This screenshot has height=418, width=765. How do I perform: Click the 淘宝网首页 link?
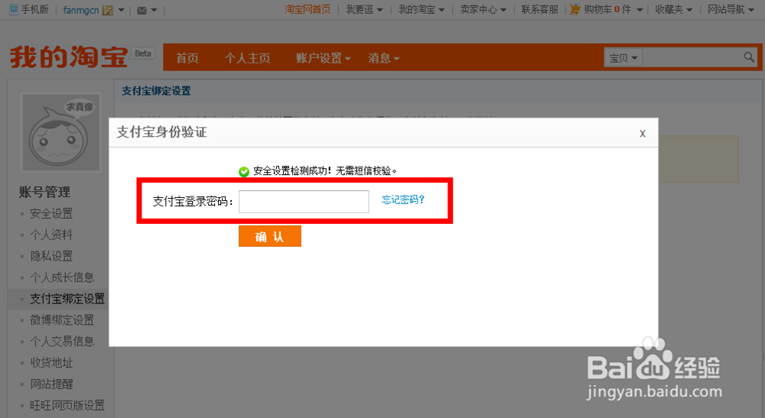308,9
